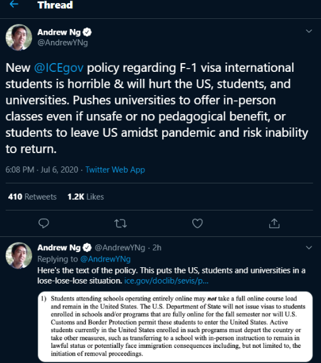
Task: Like the main tweet with heart icon
Action: click(x=197, y=223)
